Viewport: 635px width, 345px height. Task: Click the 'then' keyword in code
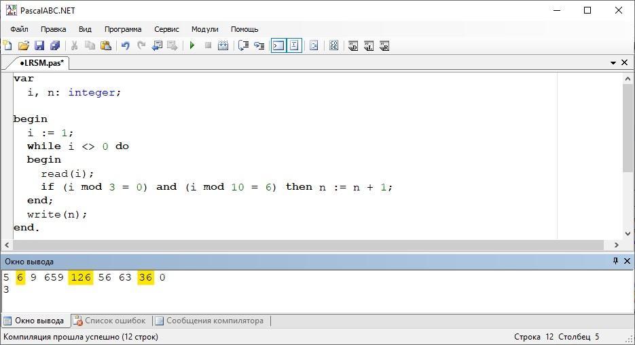[x=299, y=186]
